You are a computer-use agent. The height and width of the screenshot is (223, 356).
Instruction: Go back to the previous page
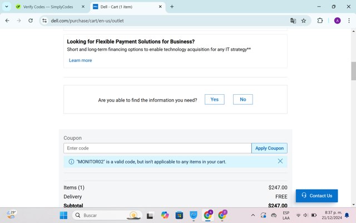point(7,21)
